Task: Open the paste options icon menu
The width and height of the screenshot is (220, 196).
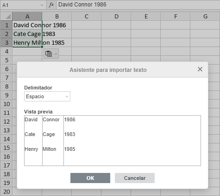Action: pos(49,54)
